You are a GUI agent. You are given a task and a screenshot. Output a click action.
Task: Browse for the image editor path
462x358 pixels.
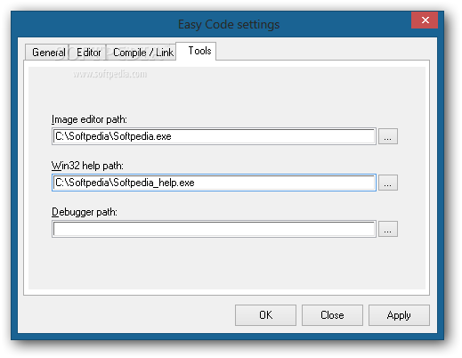tap(388, 136)
